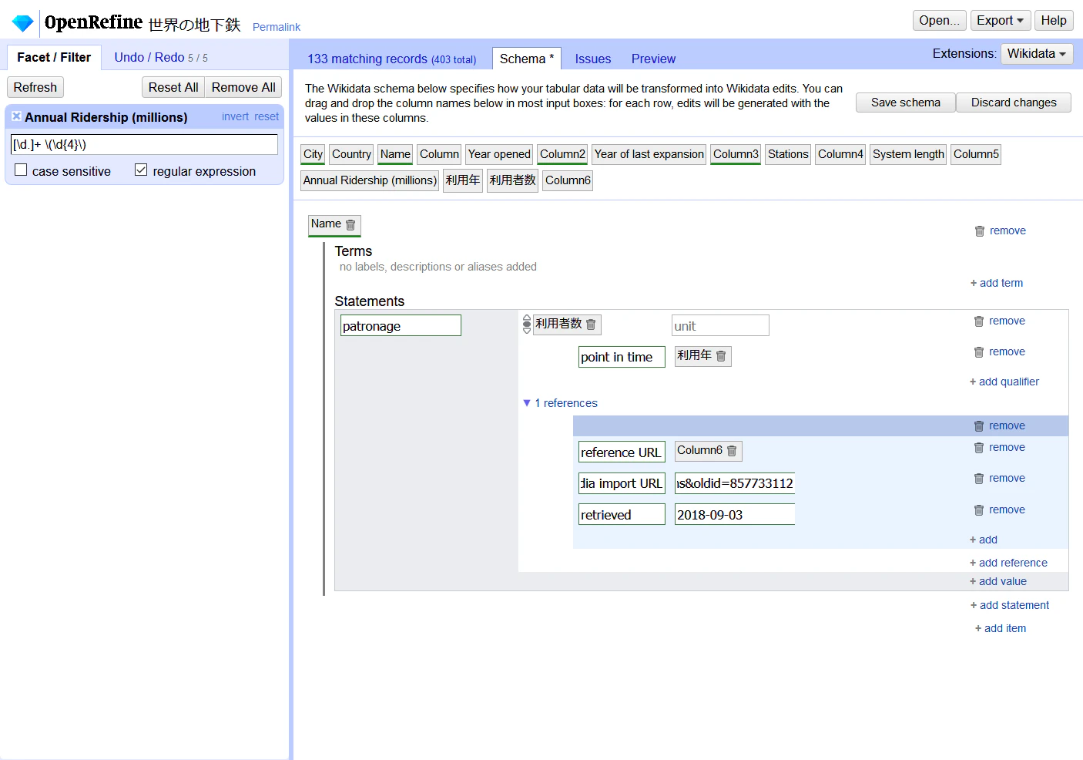Remove all facets
This screenshot has height=760, width=1083.
(243, 87)
